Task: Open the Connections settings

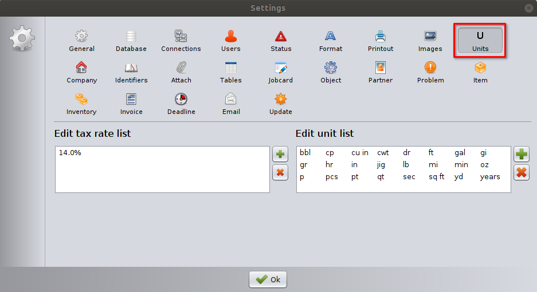Action: [181, 41]
